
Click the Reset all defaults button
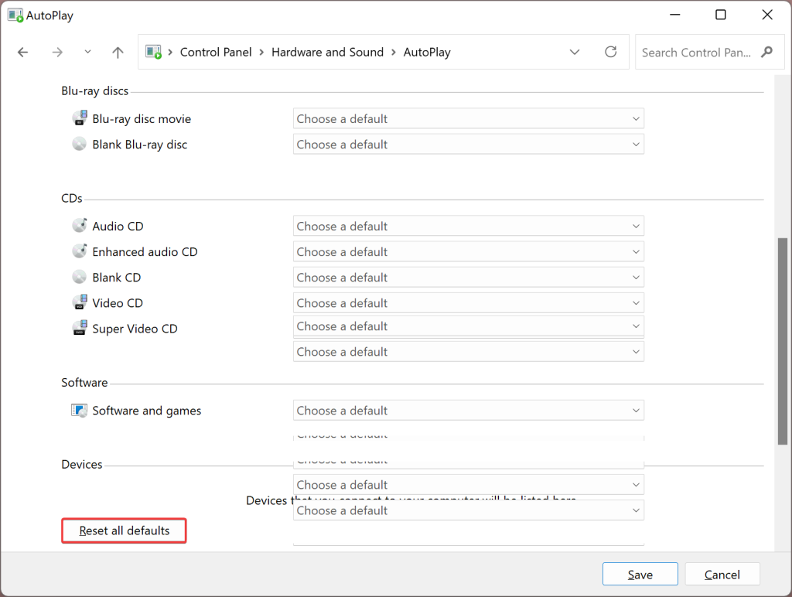pyautogui.click(x=125, y=530)
